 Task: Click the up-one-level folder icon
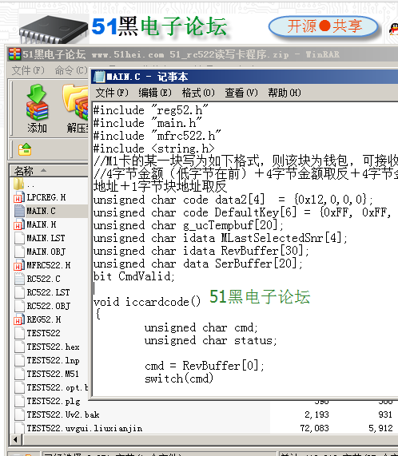[x=25, y=149]
